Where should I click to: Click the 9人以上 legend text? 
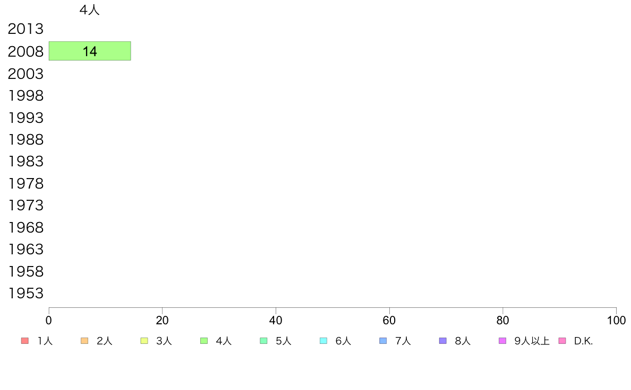(532, 341)
